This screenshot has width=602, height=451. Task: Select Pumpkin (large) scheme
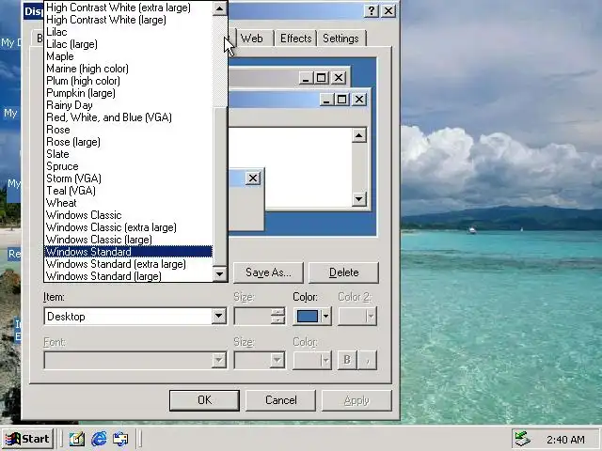(x=128, y=93)
